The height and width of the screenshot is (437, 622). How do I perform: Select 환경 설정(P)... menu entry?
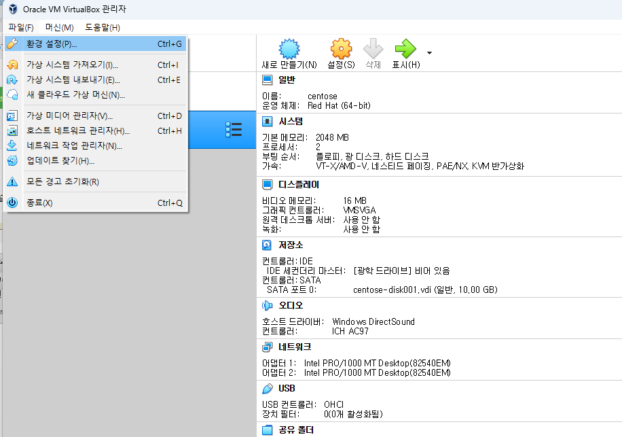pyautogui.click(x=96, y=43)
